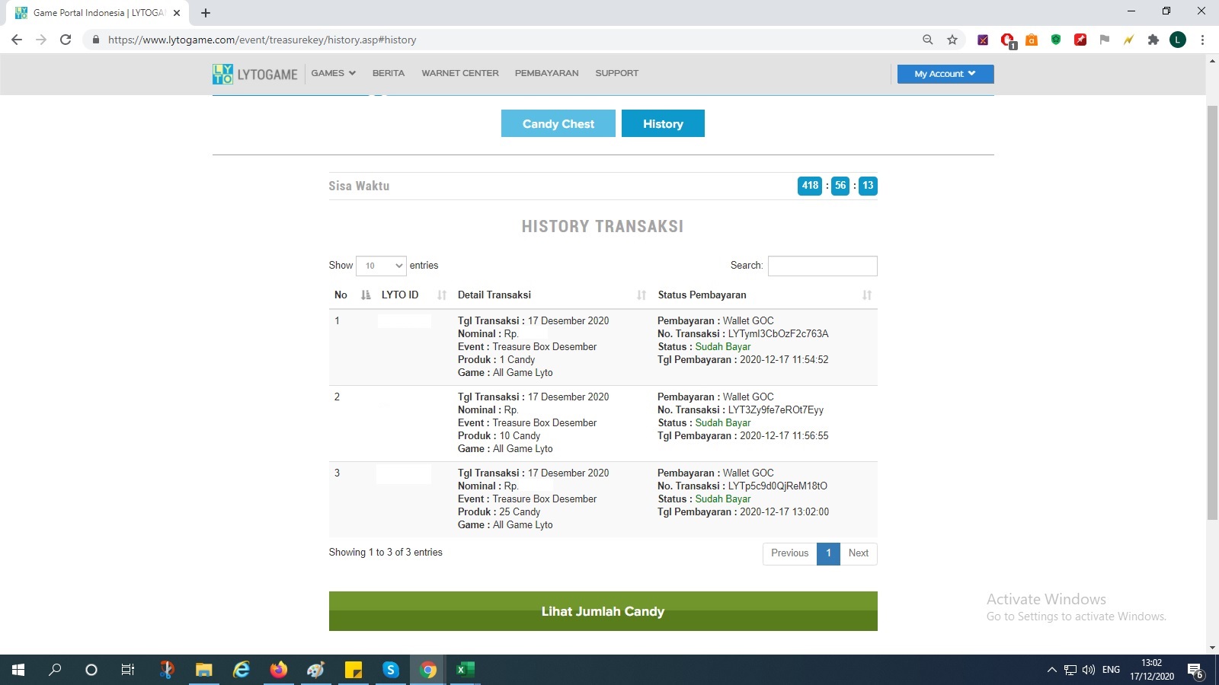Click transaction number LYTymI3CbOzF2c763A
Viewport: 1219px width, 685px height.
(x=778, y=334)
